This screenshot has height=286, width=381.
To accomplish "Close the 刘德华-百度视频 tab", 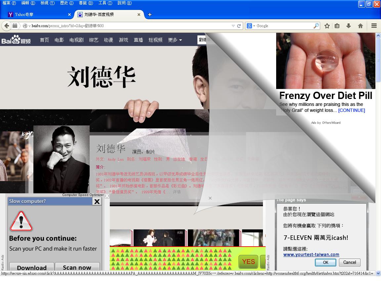I will pyautogui.click(x=139, y=15).
